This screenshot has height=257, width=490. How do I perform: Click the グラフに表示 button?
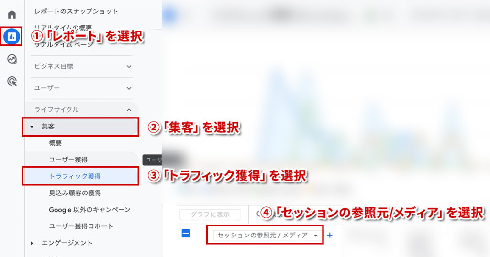[210, 214]
